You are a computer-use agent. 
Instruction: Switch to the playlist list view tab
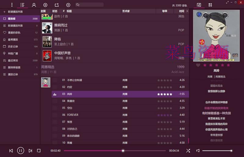point(22,5)
